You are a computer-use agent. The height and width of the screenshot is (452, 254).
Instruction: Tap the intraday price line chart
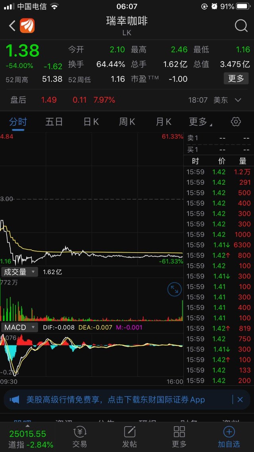pyautogui.click(x=92, y=199)
